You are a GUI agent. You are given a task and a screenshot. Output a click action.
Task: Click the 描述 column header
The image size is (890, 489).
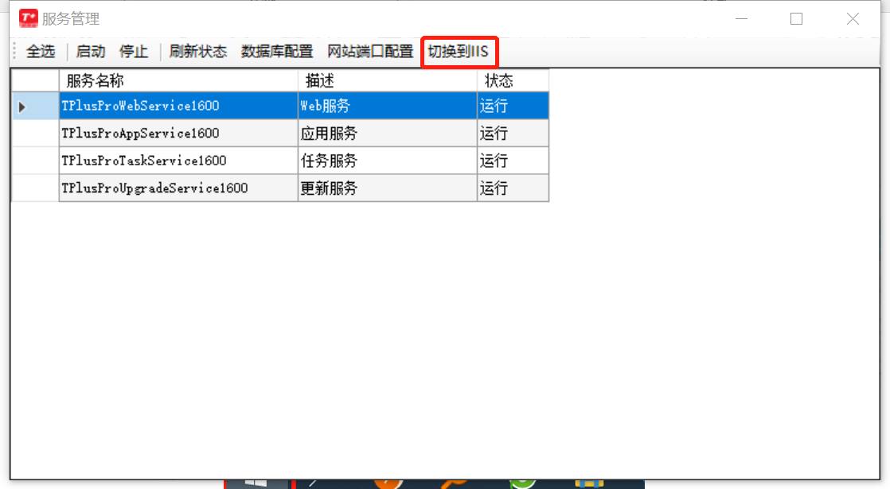388,80
